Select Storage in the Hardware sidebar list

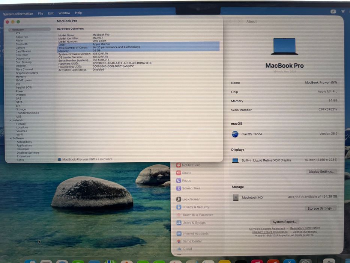pyautogui.click(x=21, y=109)
